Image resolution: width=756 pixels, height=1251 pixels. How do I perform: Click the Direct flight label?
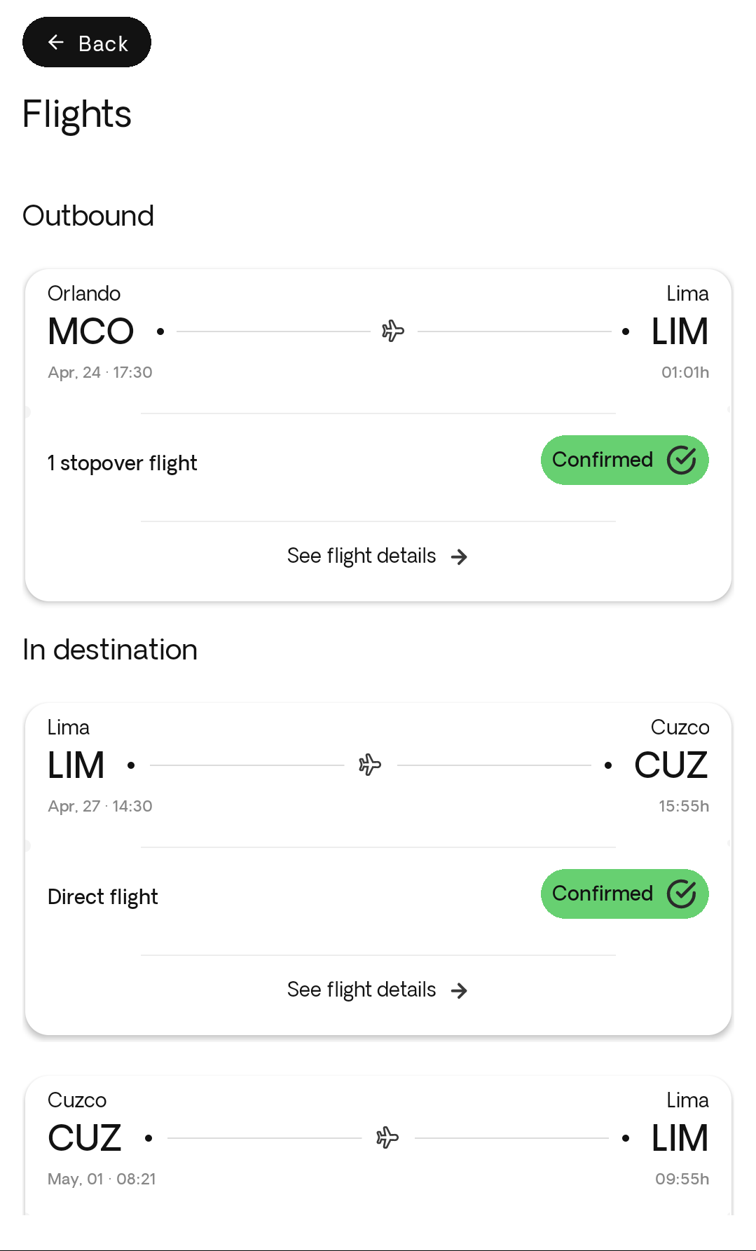click(x=103, y=897)
